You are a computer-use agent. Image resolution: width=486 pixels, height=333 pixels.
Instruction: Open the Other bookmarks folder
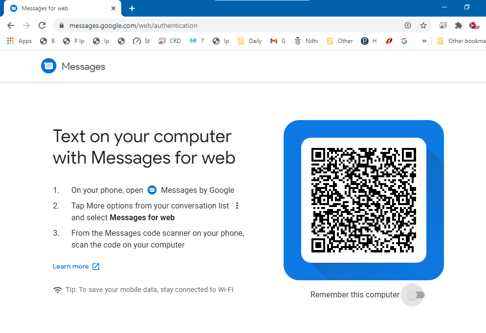click(x=461, y=41)
